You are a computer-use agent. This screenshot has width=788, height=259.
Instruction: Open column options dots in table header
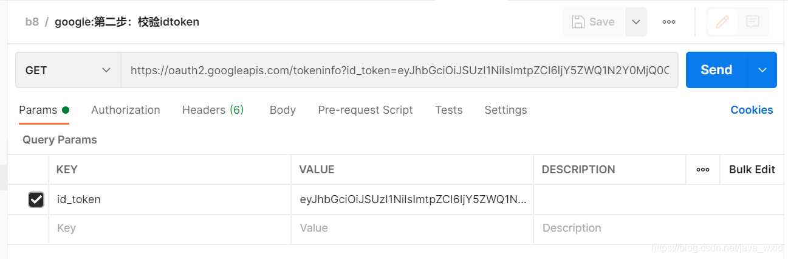pos(703,170)
